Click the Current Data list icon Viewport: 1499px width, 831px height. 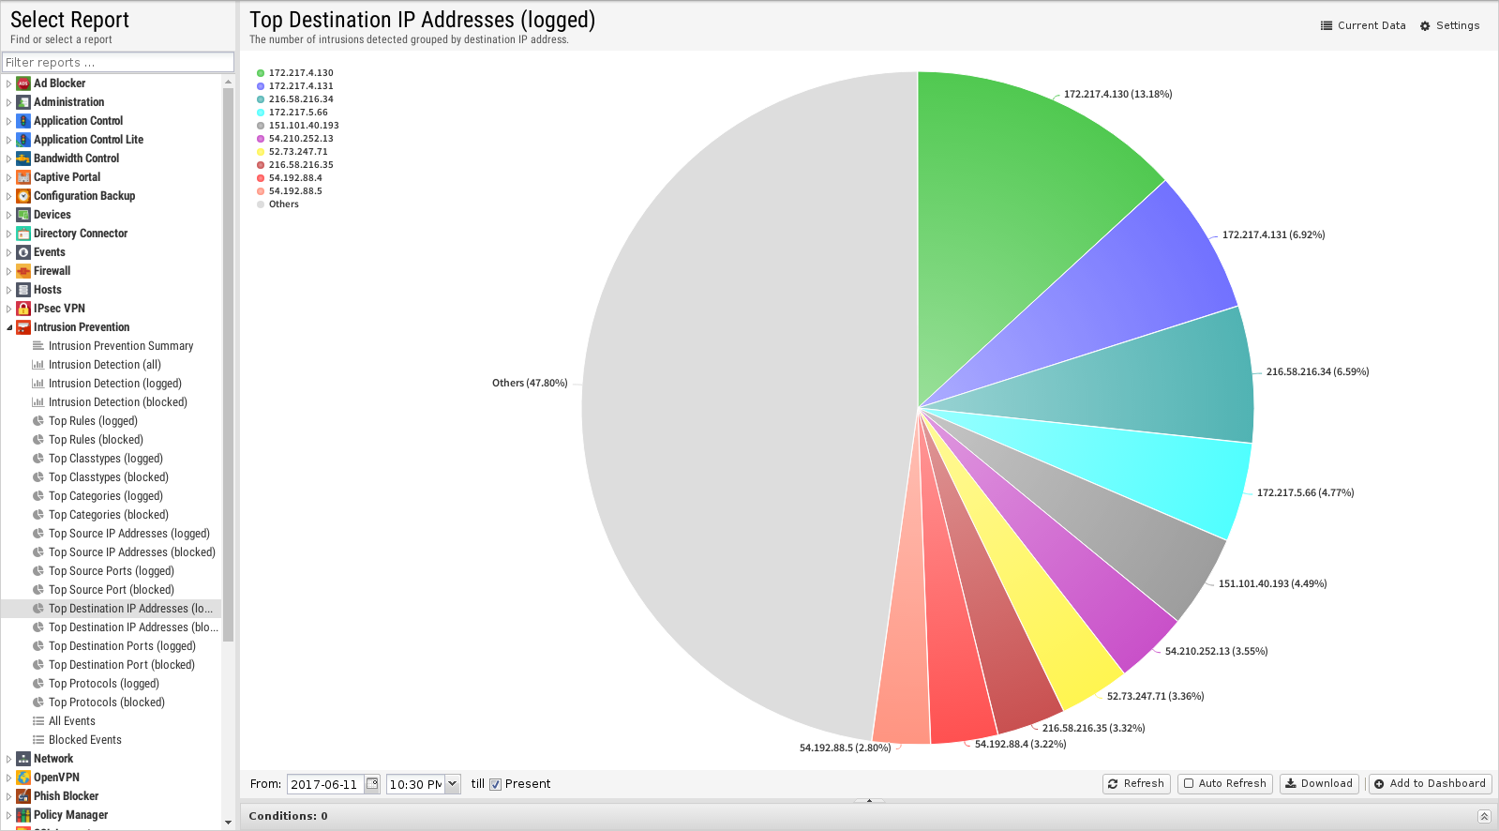(1327, 26)
